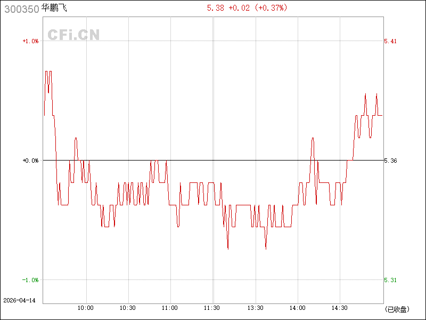Click the +1.0% left axis label
The height and width of the screenshot is (320, 426).
point(30,41)
